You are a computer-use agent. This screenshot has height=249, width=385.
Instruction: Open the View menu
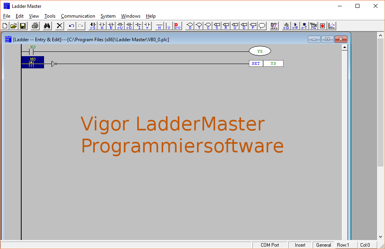click(x=34, y=16)
